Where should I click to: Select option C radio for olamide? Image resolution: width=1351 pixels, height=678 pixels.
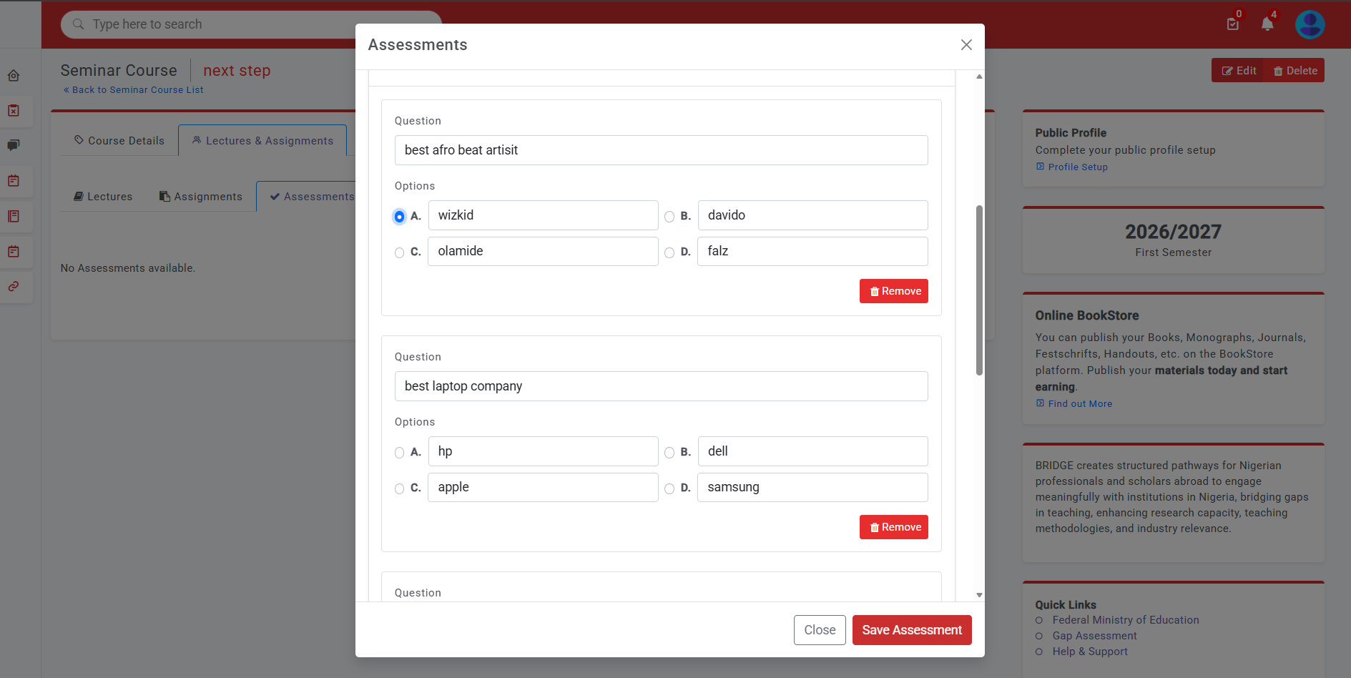click(x=399, y=252)
